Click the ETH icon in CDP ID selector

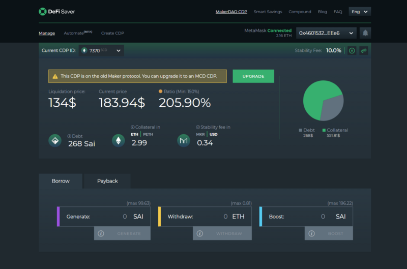(x=84, y=50)
